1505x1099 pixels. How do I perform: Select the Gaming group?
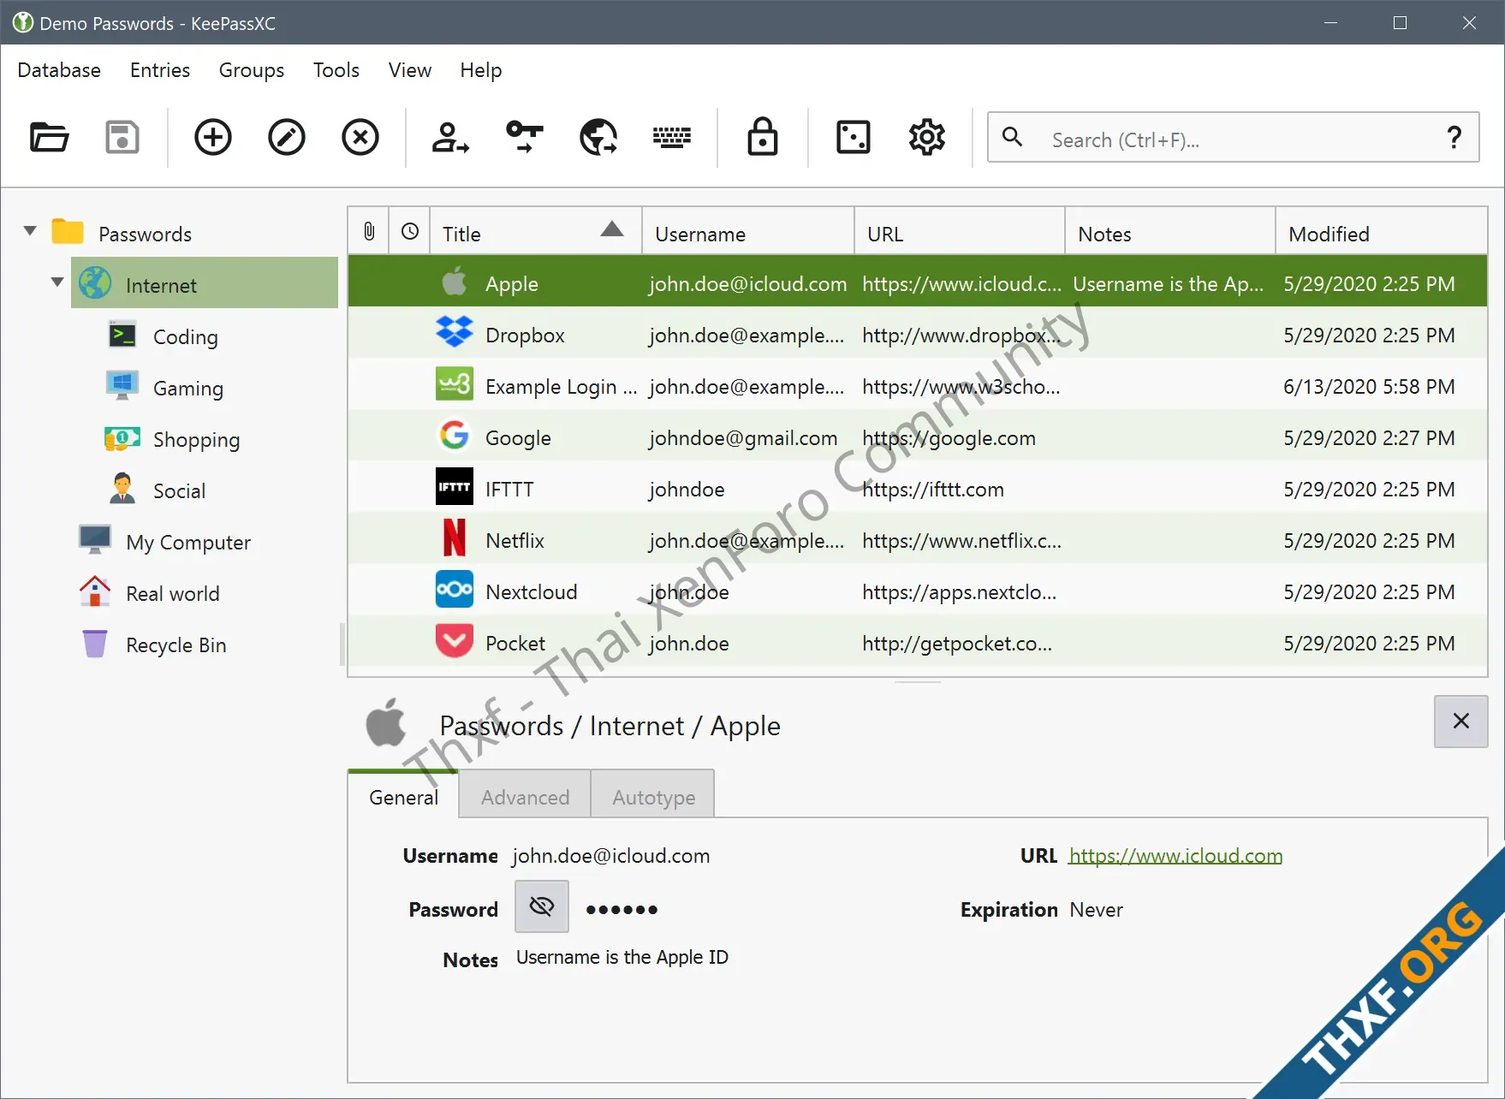[187, 388]
